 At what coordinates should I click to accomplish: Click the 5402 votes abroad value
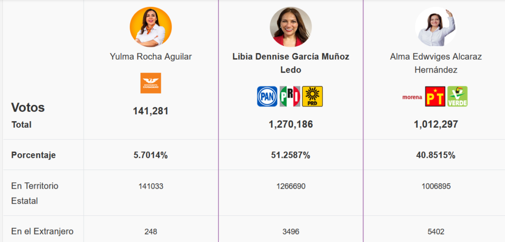[x=435, y=231]
